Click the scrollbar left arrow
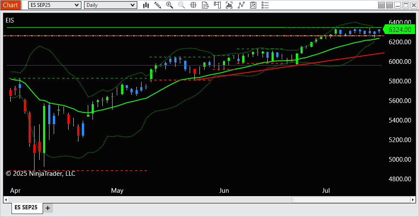Image resolution: width=419 pixels, height=217 pixels. [x=6, y=200]
